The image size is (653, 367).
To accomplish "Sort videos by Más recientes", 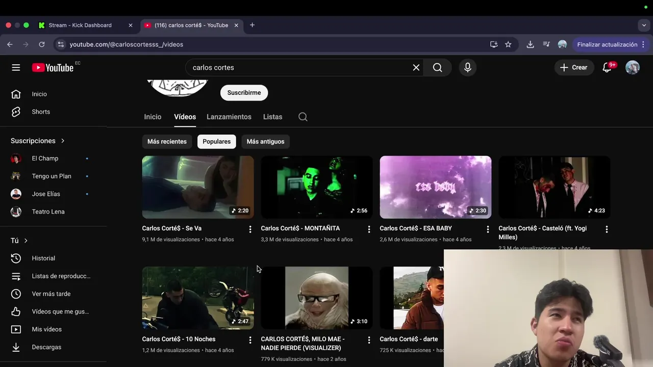I will click(x=167, y=141).
